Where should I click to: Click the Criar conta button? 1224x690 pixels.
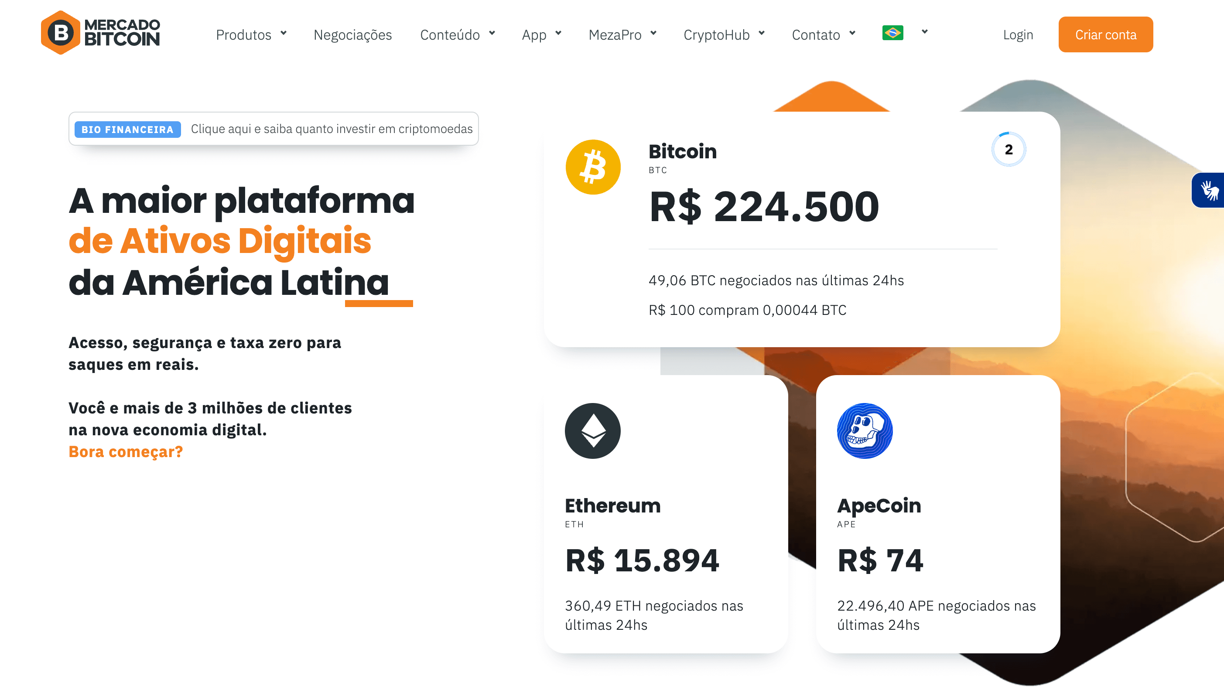click(1105, 35)
